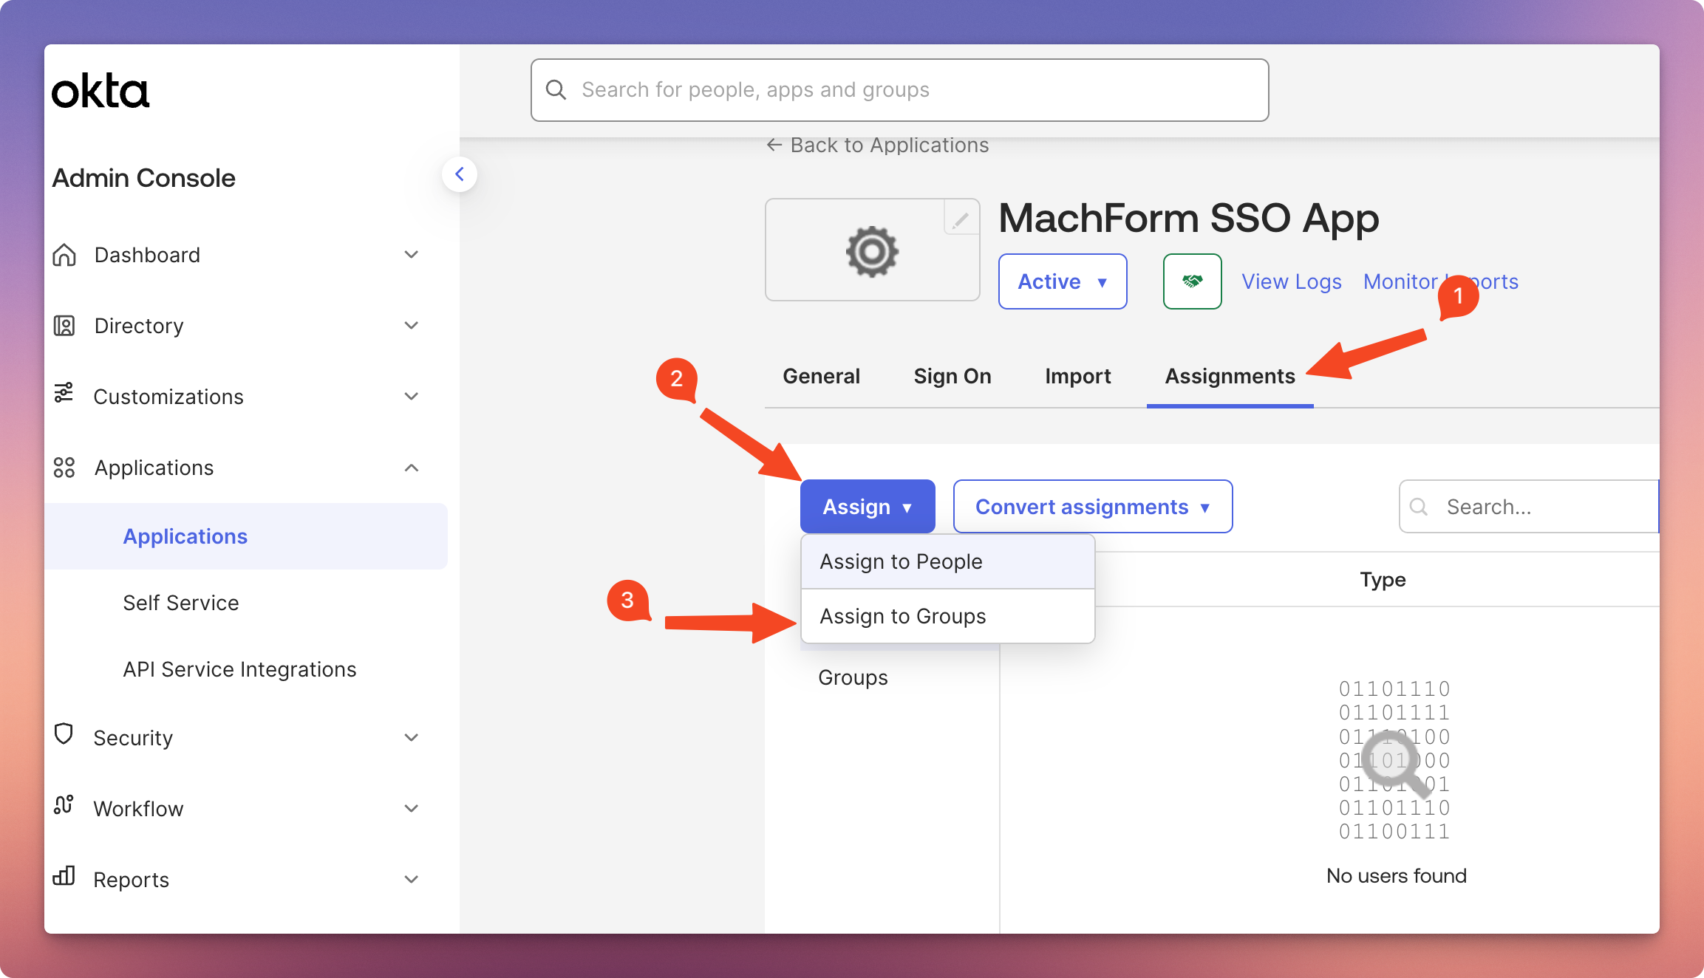
Task: Open the Active status dropdown
Action: click(x=1062, y=281)
